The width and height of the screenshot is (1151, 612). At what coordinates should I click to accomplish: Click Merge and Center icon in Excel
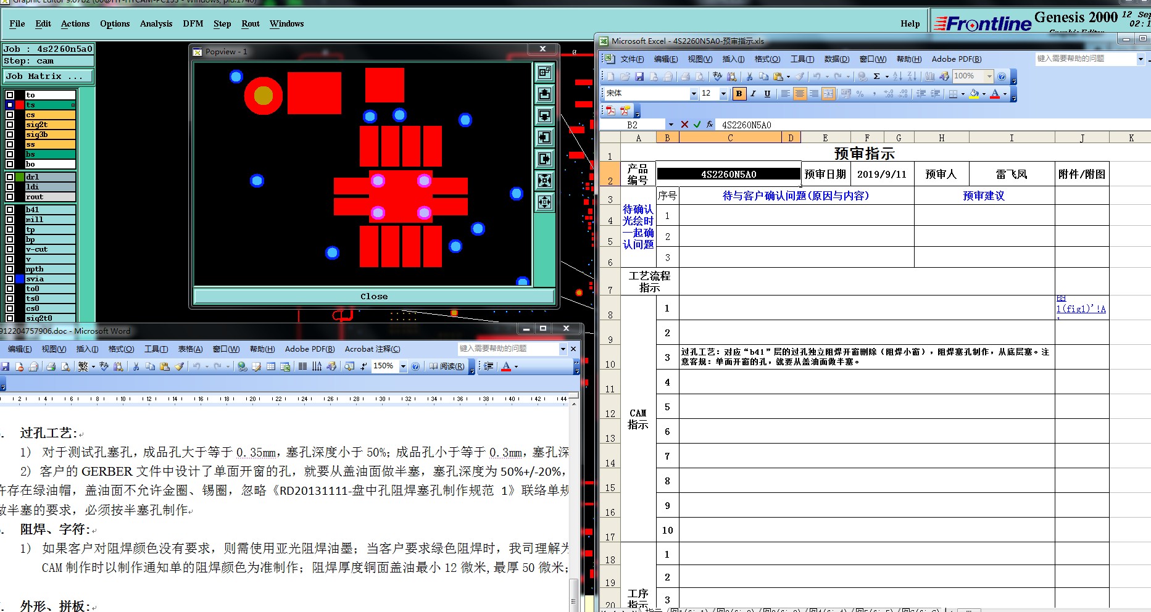(x=828, y=94)
